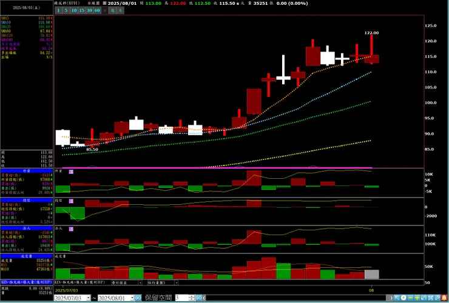This screenshot has height=303, width=449.
Task: Click the purple icon in 投信 panel
Action: pos(71,201)
